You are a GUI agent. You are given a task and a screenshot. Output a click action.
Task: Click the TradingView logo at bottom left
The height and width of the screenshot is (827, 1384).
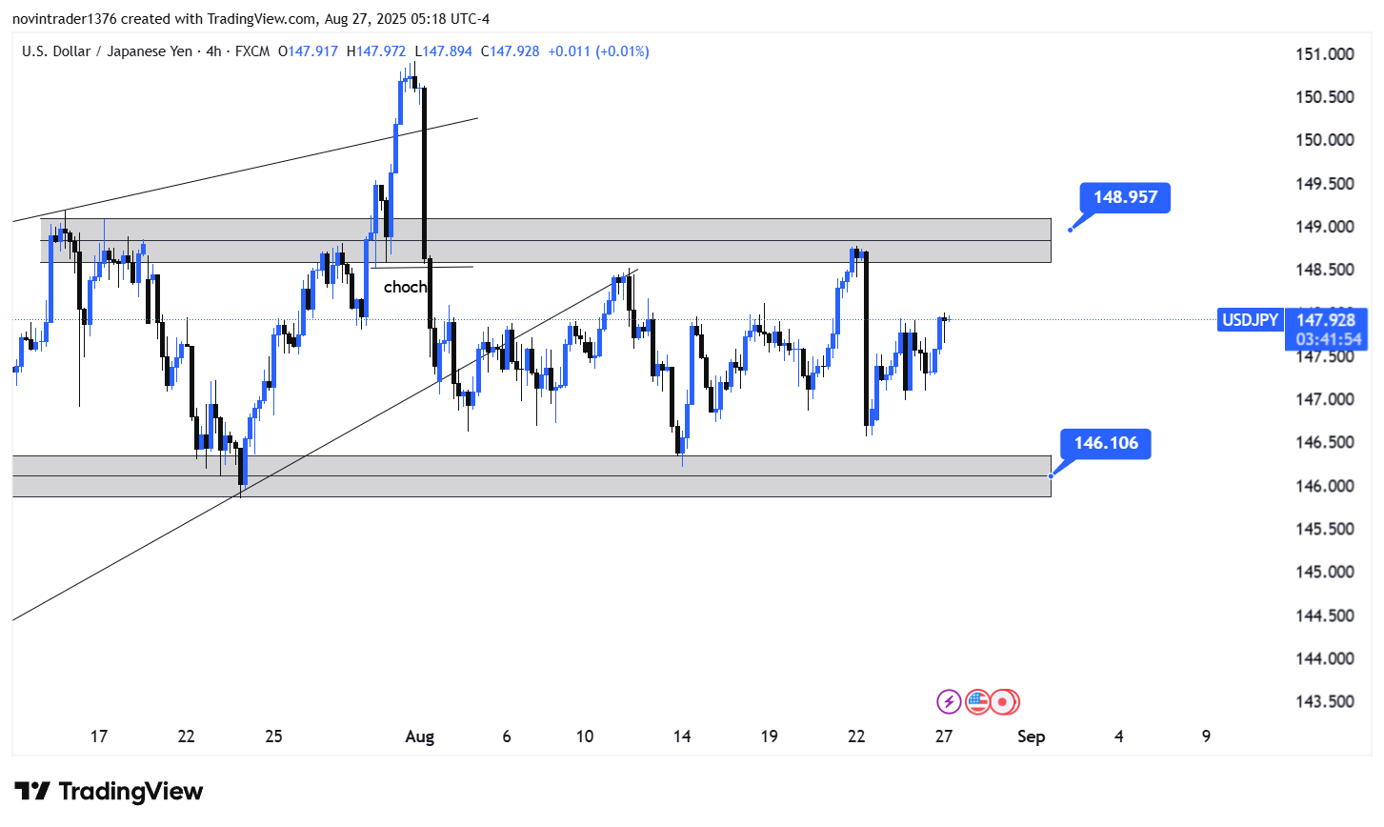click(x=109, y=792)
